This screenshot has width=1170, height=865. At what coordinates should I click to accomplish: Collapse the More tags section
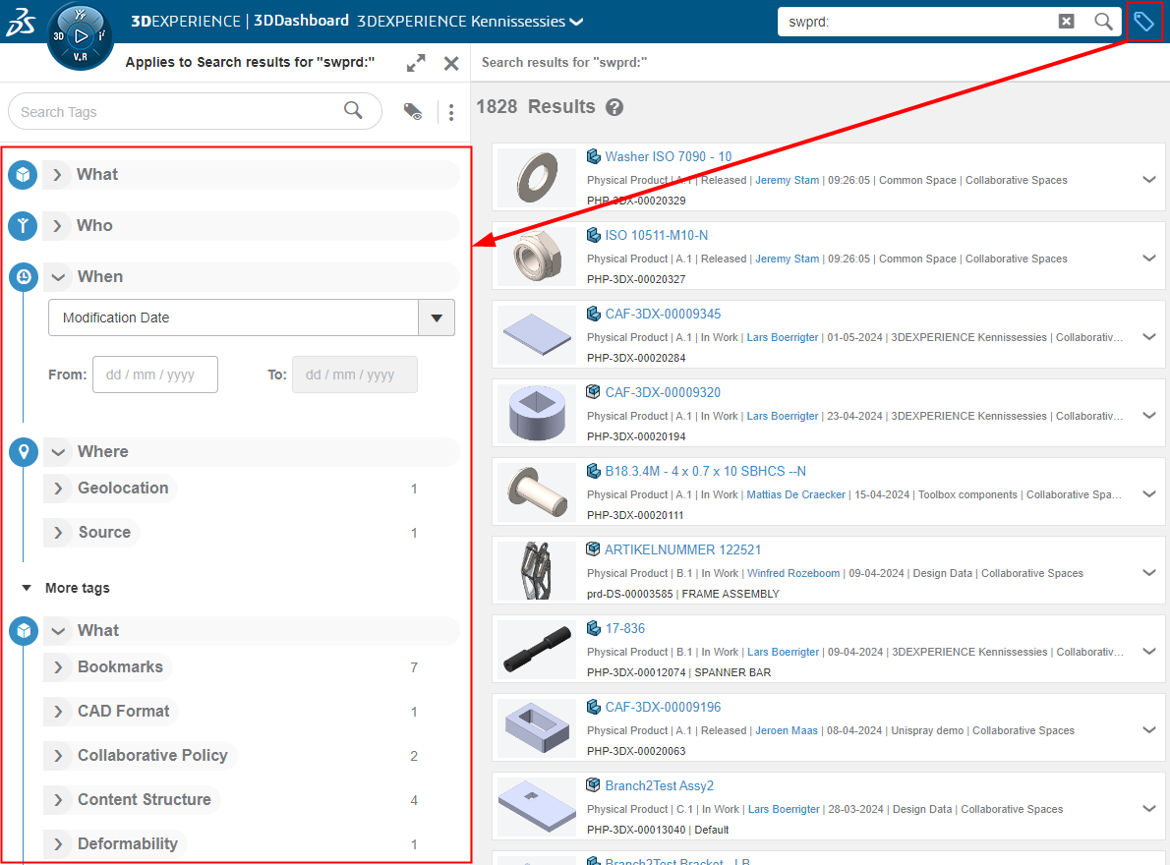click(x=27, y=588)
